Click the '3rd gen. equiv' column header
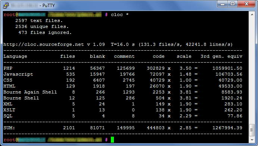Viewport: 258px width, 146px height. point(221,56)
